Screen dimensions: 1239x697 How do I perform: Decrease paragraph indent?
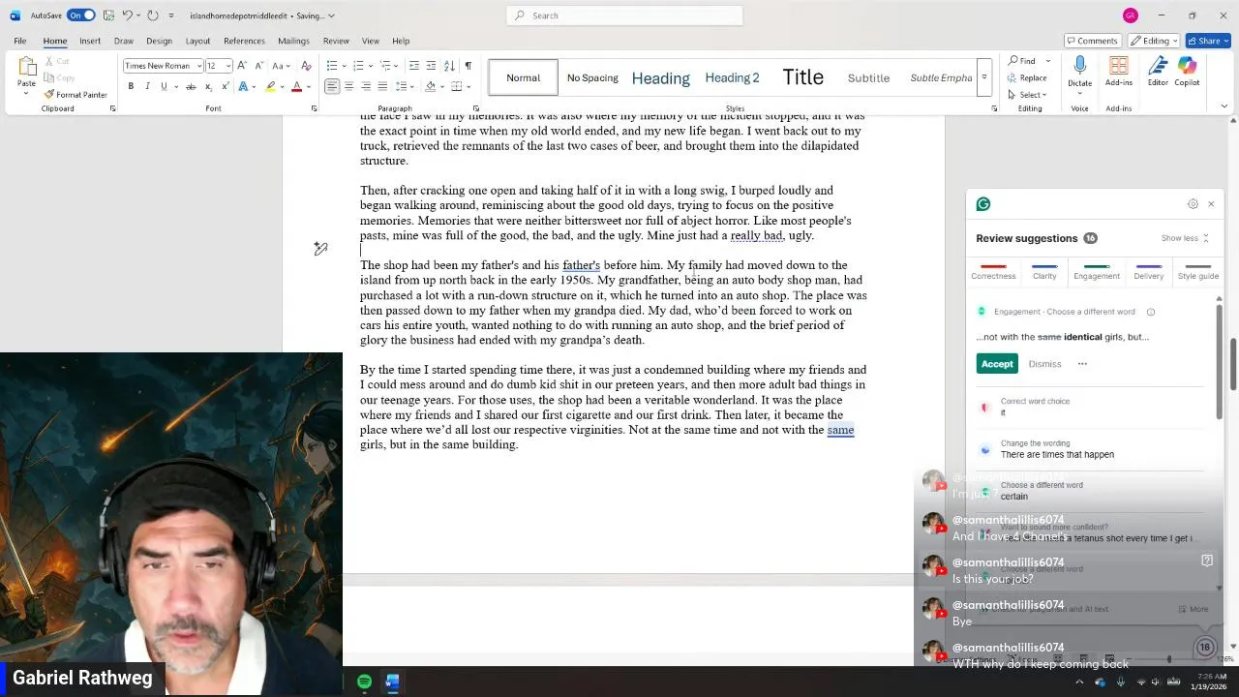click(x=414, y=66)
